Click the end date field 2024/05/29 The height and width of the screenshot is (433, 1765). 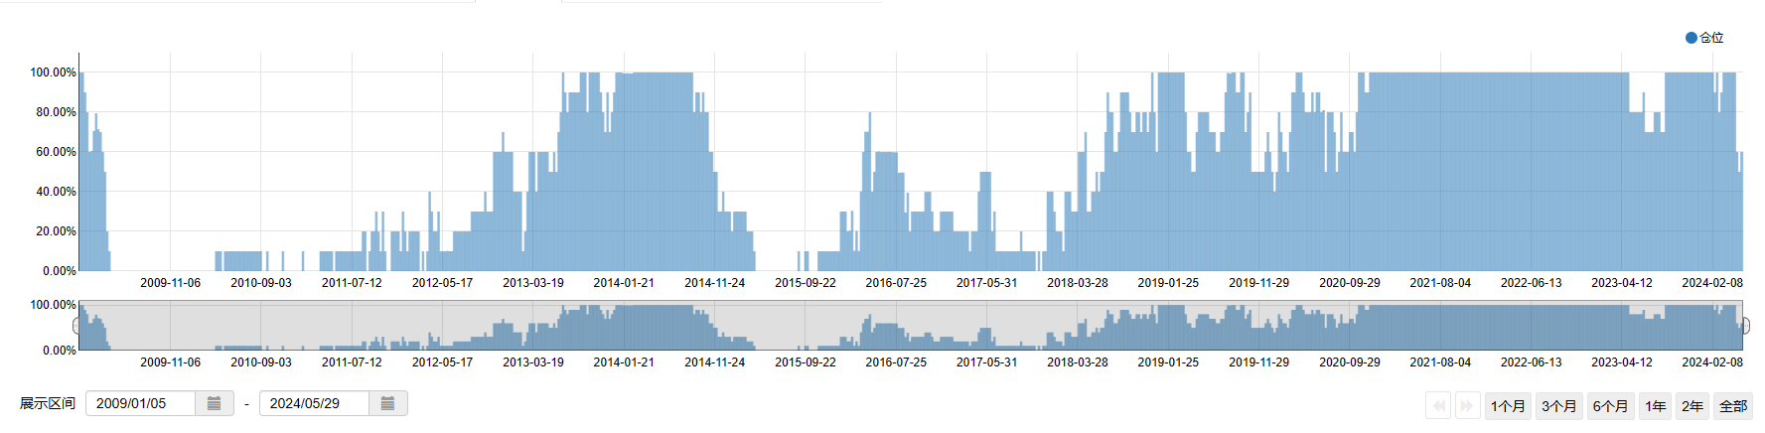pos(313,404)
